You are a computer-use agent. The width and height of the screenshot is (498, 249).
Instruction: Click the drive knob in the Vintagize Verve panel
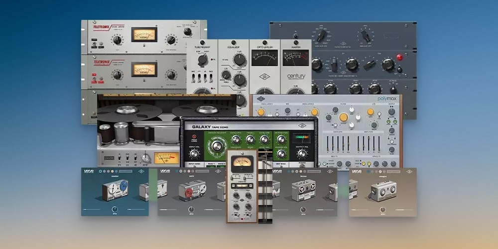383,210
